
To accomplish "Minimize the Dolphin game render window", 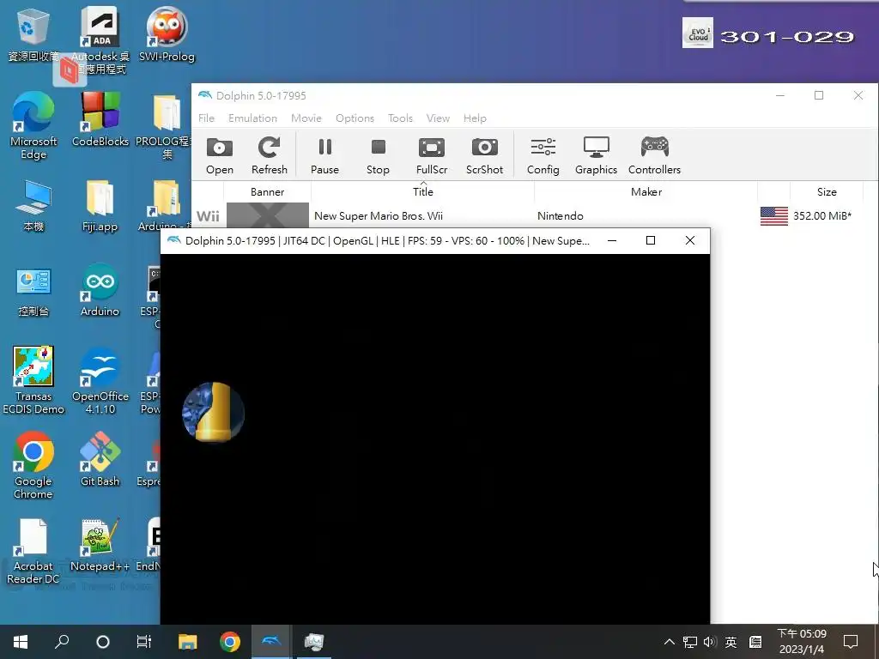I will (612, 240).
